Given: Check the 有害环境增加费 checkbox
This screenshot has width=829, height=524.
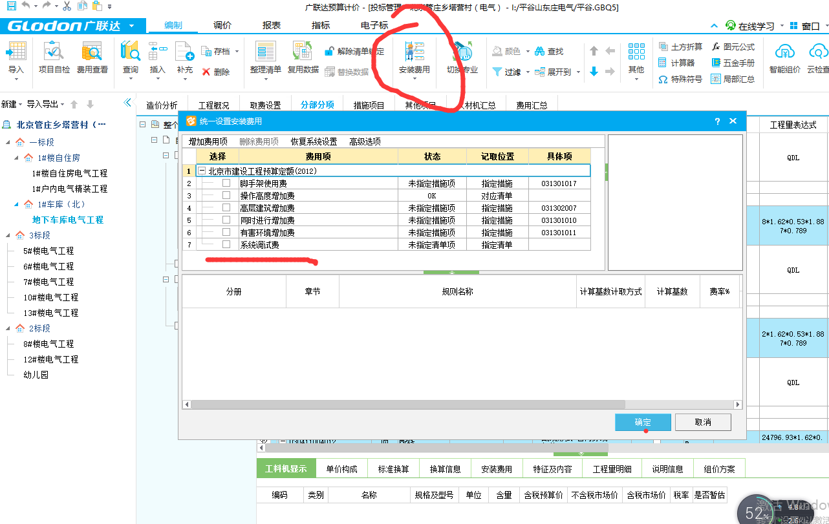Looking at the screenshot, I should [226, 233].
